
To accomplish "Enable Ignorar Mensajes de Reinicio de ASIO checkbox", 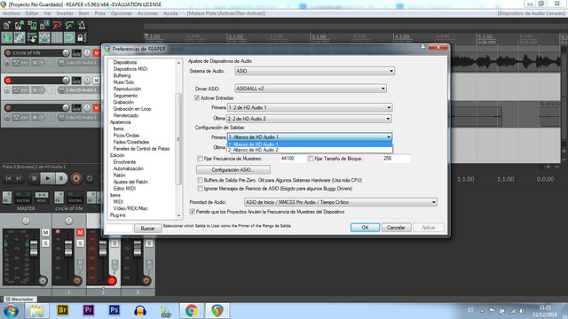I will (200, 189).
